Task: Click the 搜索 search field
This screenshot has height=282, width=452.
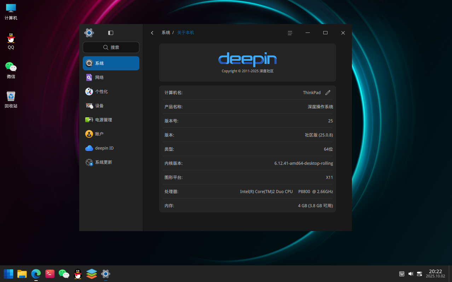Action: (x=111, y=47)
